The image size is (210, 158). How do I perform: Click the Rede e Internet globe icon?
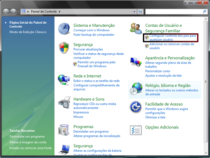[x=64, y=80]
